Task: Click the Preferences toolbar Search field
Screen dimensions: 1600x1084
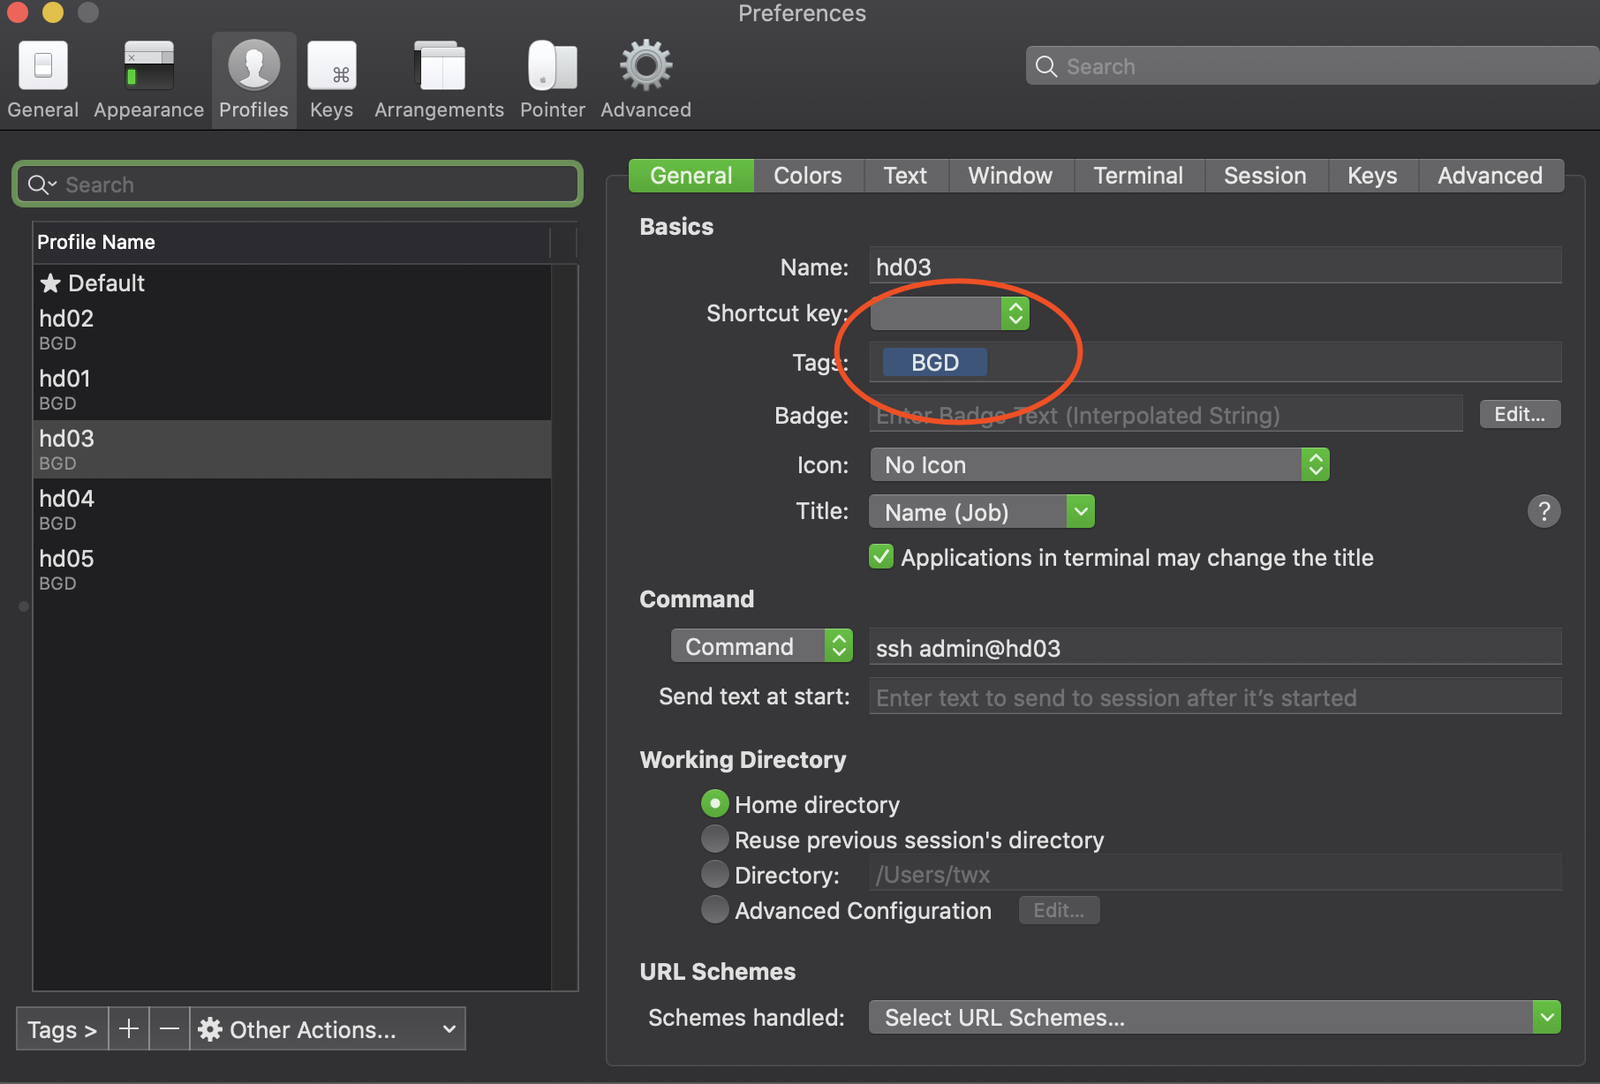Action: coord(1312,66)
